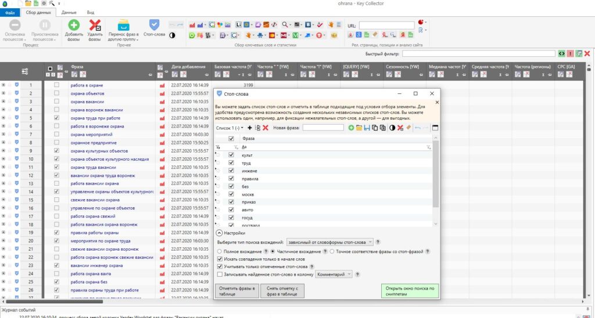Image resolution: width=595 pixels, height=318 pixels.
Task: Select the 'Полное вхождение' radio button
Action: 219,251
